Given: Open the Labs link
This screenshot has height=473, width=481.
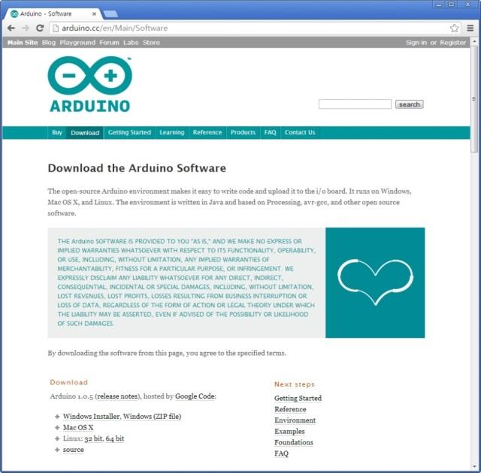Looking at the screenshot, I should pyautogui.click(x=131, y=43).
